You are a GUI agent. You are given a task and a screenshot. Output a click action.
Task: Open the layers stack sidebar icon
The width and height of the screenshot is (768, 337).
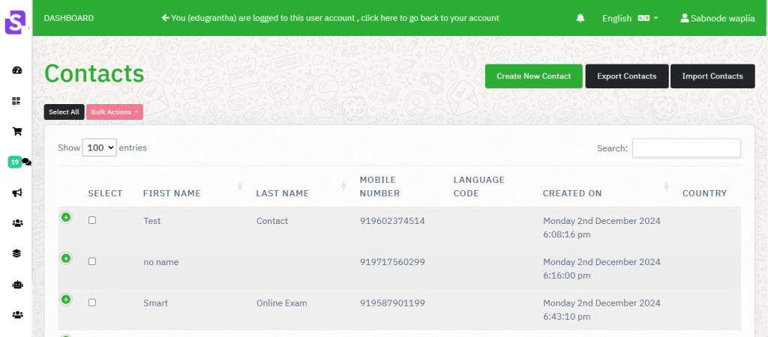click(x=17, y=253)
